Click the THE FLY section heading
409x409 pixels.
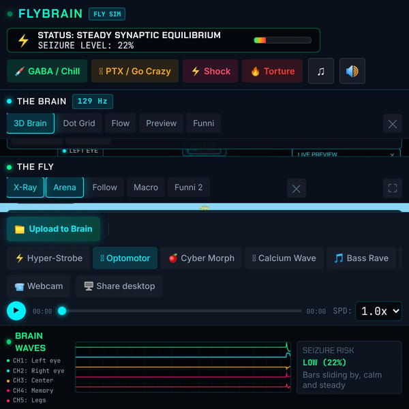tap(35, 167)
